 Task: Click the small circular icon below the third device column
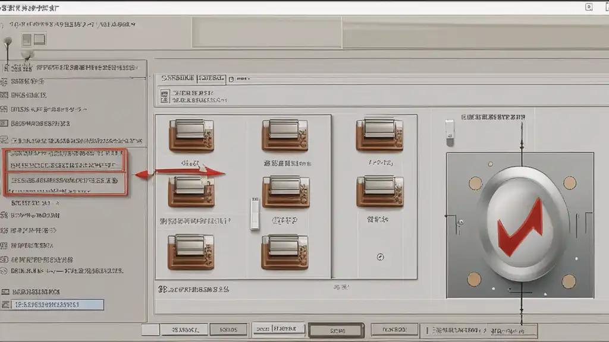pyautogui.click(x=380, y=257)
